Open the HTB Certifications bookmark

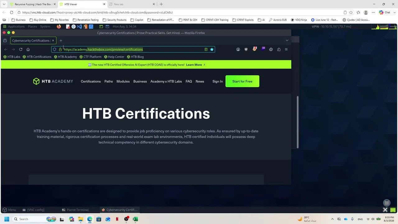coord(37,57)
